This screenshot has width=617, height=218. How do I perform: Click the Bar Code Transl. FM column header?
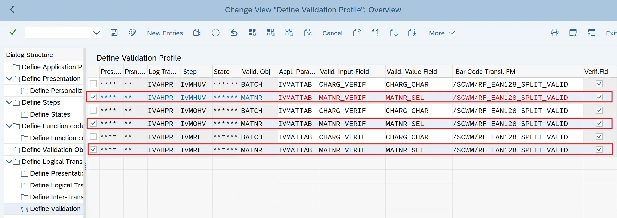(485, 72)
